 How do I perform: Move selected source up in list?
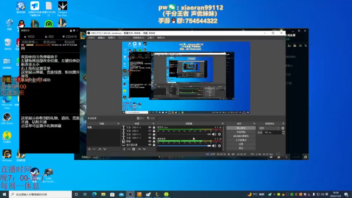pyautogui.click(x=139, y=149)
